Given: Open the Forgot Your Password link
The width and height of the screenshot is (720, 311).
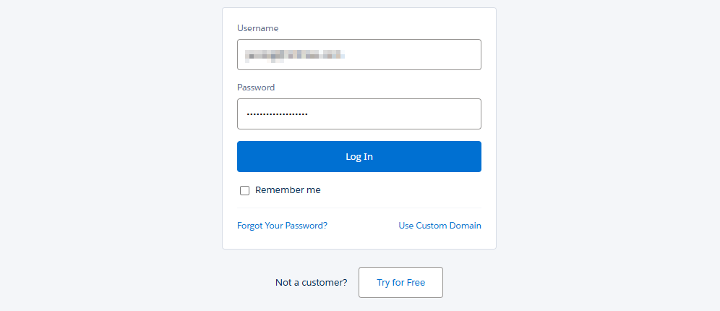Looking at the screenshot, I should click(282, 226).
